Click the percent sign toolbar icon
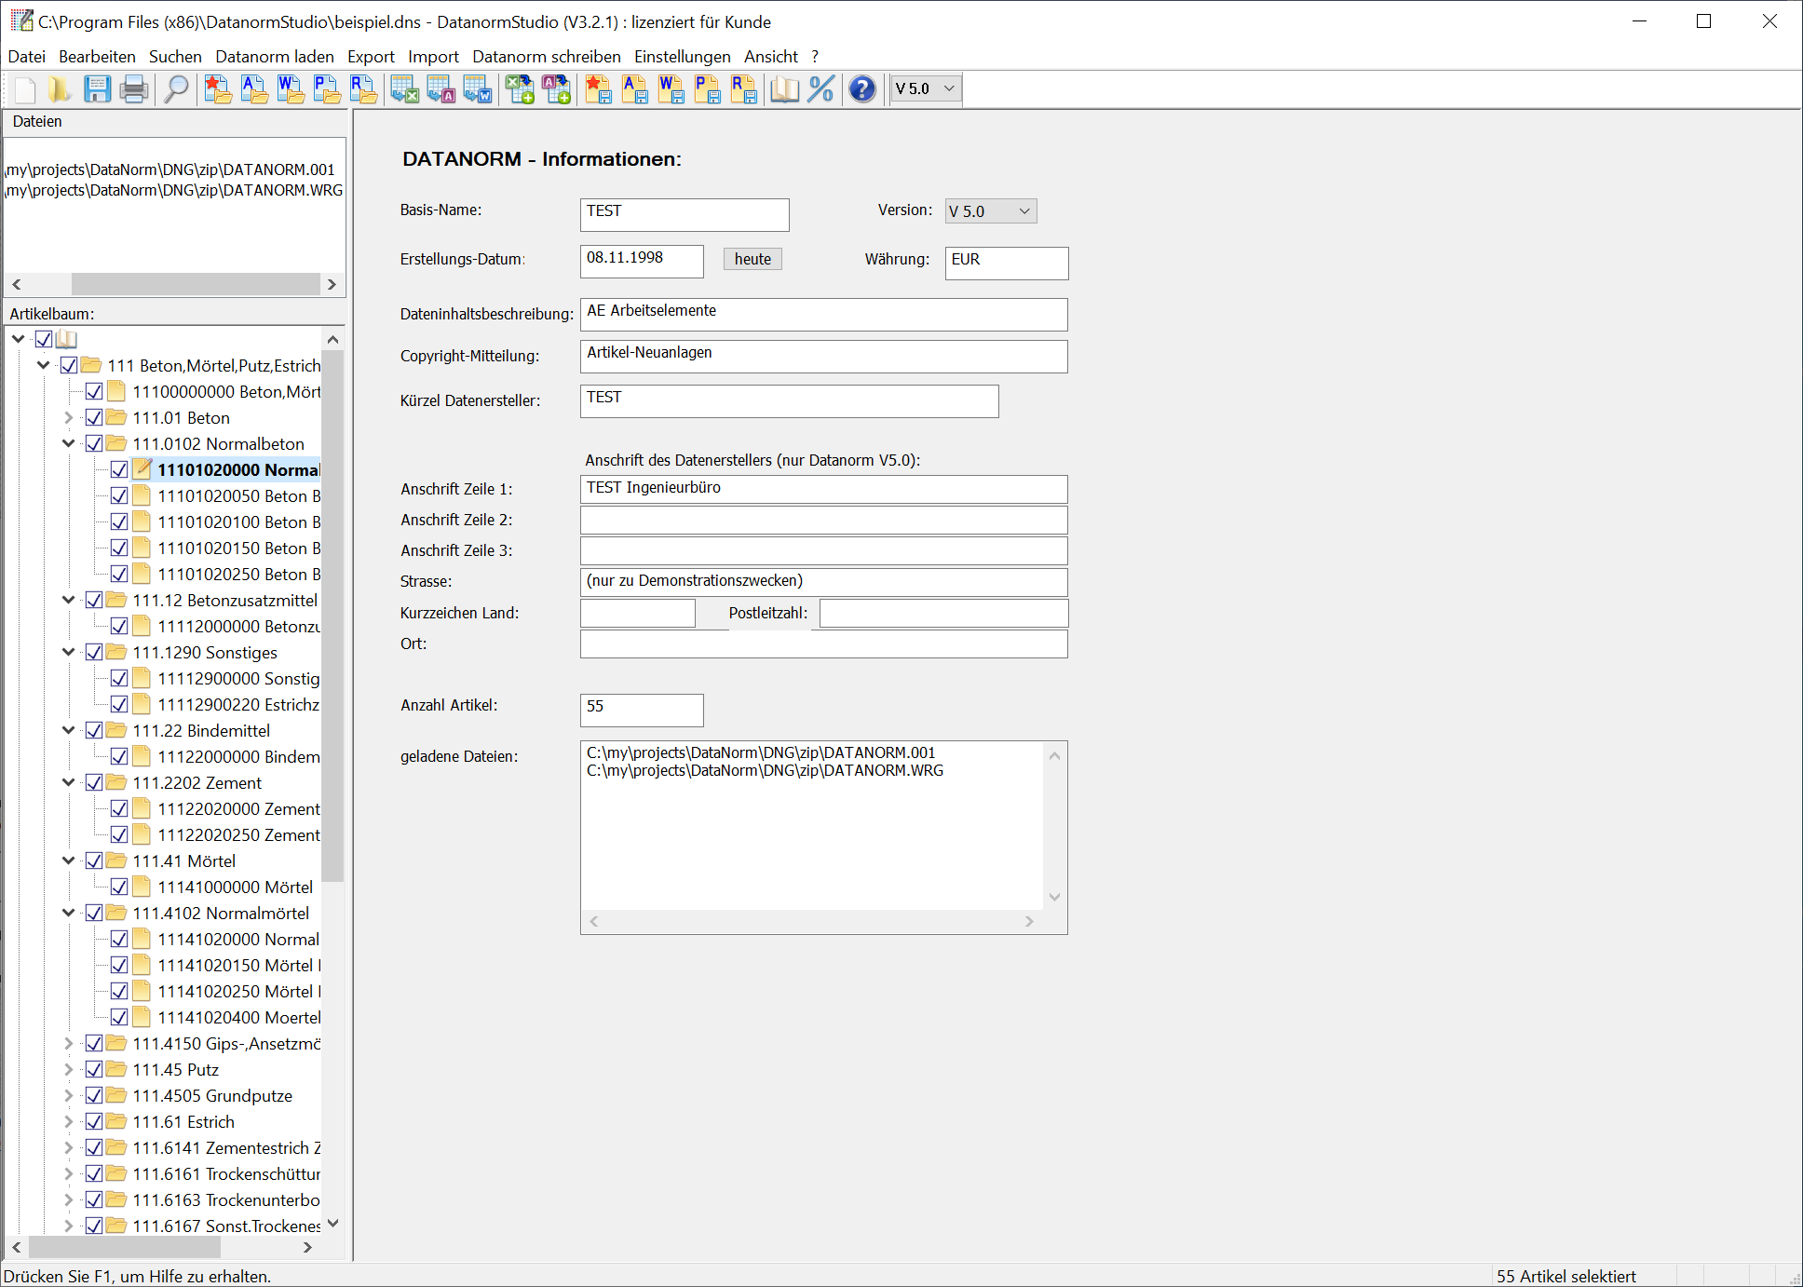 click(x=820, y=89)
